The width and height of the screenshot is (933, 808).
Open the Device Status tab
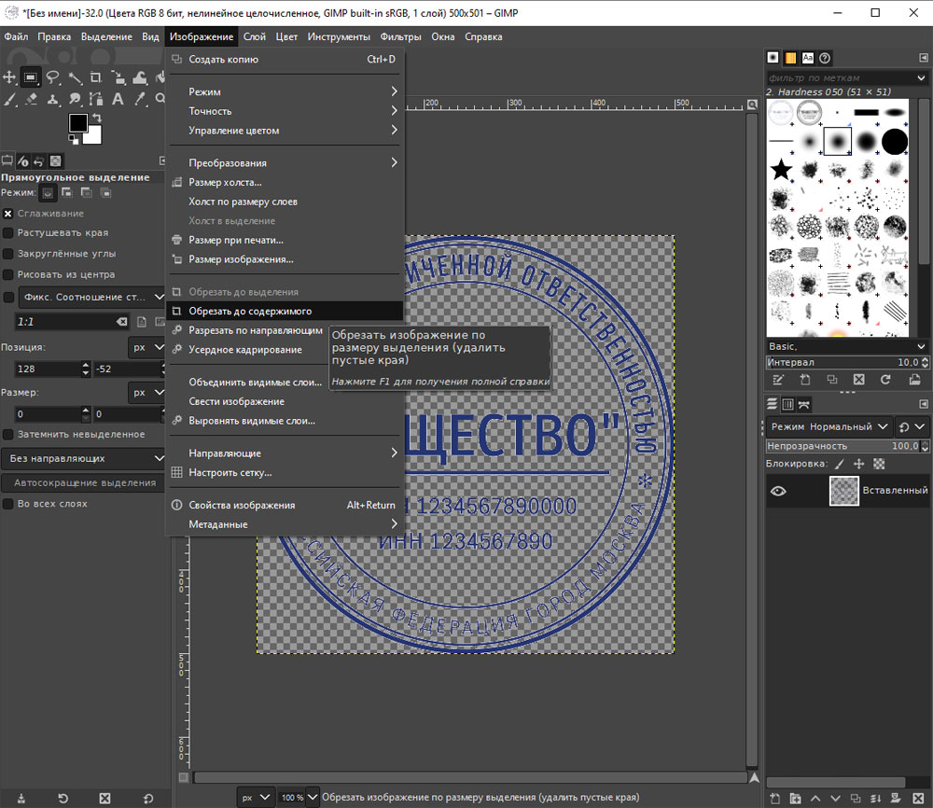(x=22, y=161)
